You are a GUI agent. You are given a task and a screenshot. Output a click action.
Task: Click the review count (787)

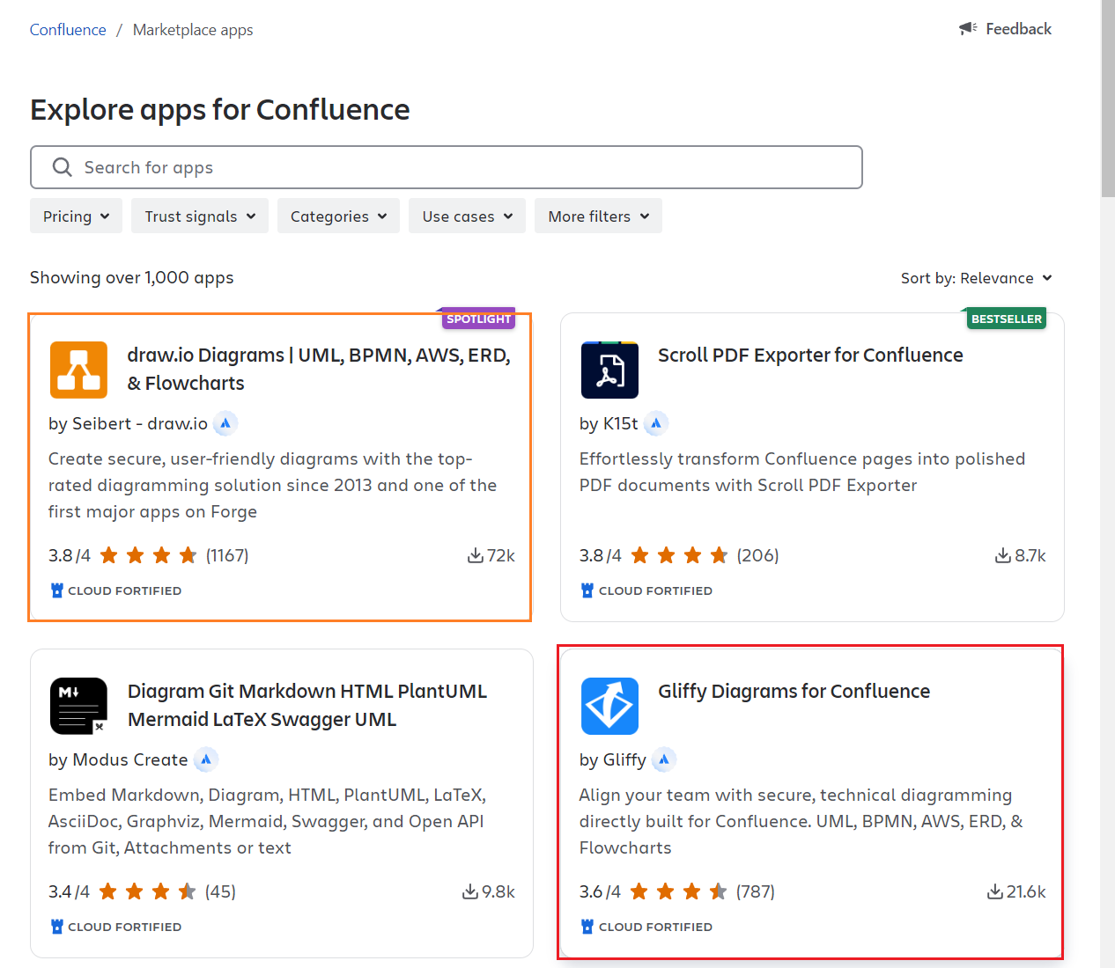coord(756,891)
